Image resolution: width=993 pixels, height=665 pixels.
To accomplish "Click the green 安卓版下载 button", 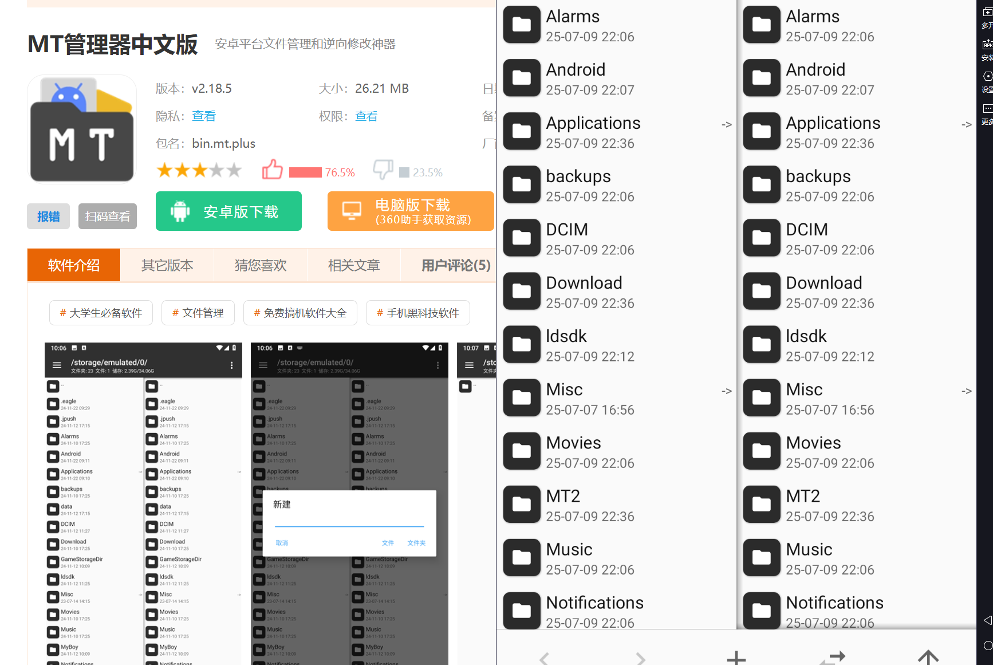I will pos(228,211).
